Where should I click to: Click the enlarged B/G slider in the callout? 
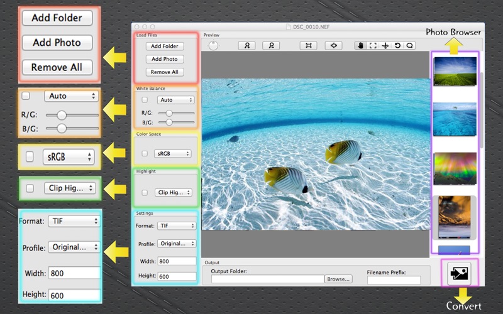tap(72, 129)
